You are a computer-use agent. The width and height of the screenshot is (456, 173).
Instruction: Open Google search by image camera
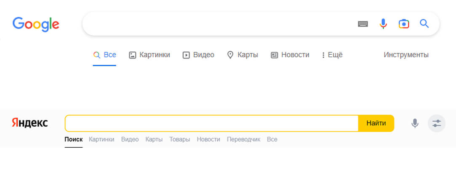[404, 24]
